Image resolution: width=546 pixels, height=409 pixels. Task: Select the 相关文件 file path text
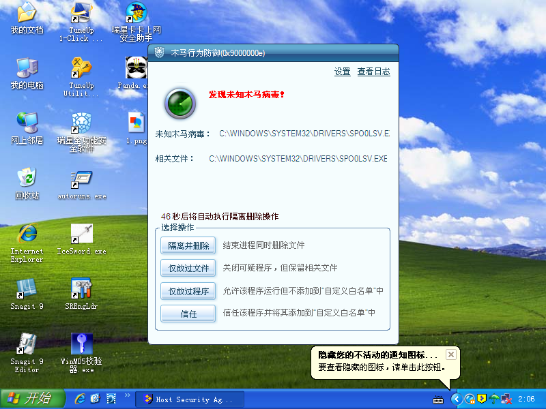[298, 159]
